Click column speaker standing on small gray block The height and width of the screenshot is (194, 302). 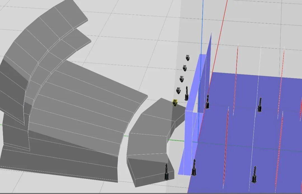[166, 172]
